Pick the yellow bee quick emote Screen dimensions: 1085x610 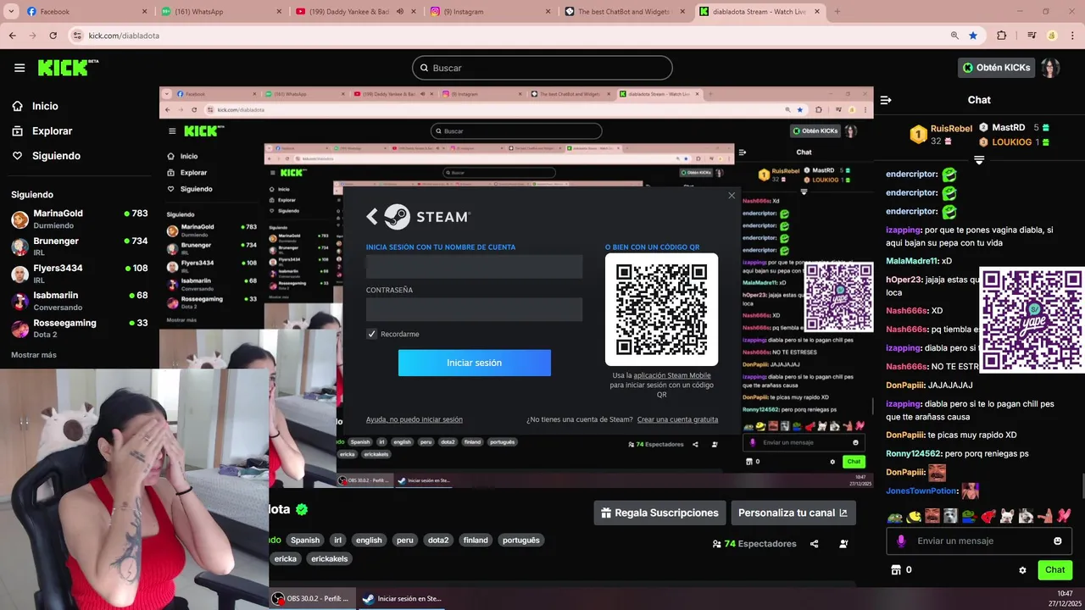pyautogui.click(x=914, y=515)
